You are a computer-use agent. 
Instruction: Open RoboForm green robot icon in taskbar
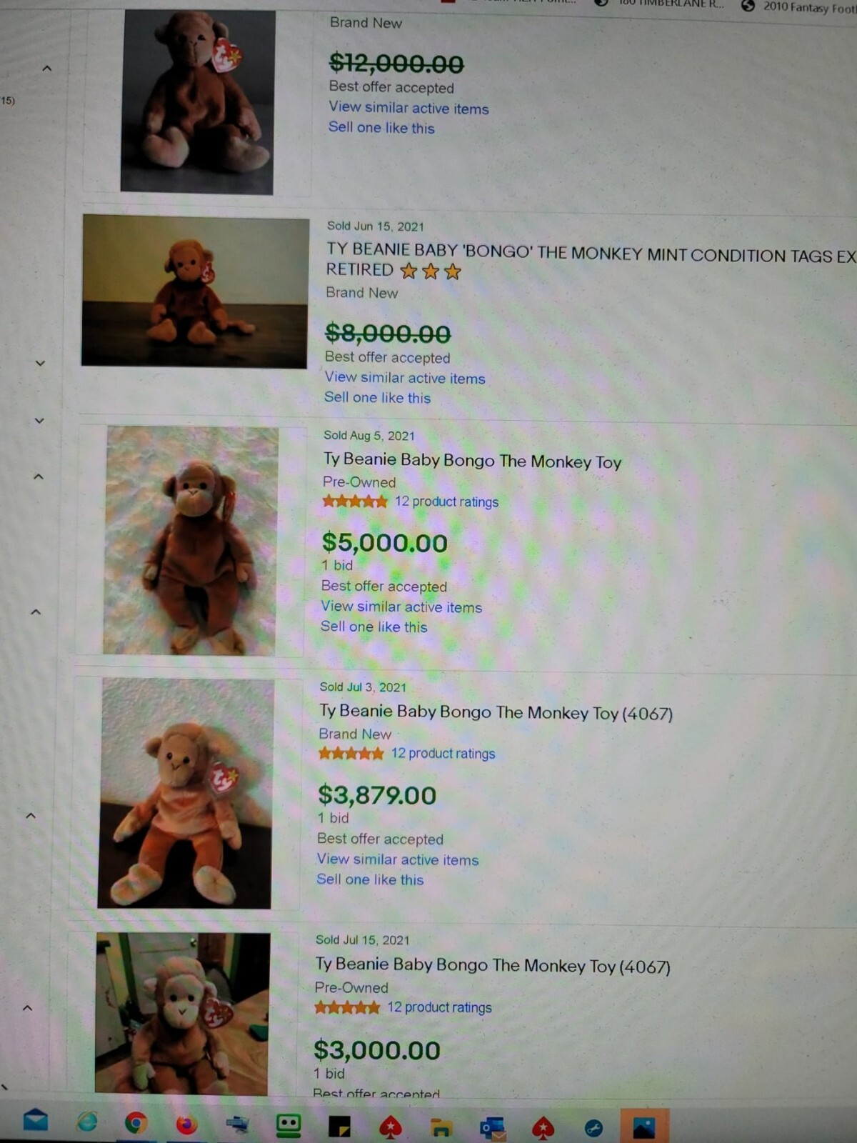289,1126
